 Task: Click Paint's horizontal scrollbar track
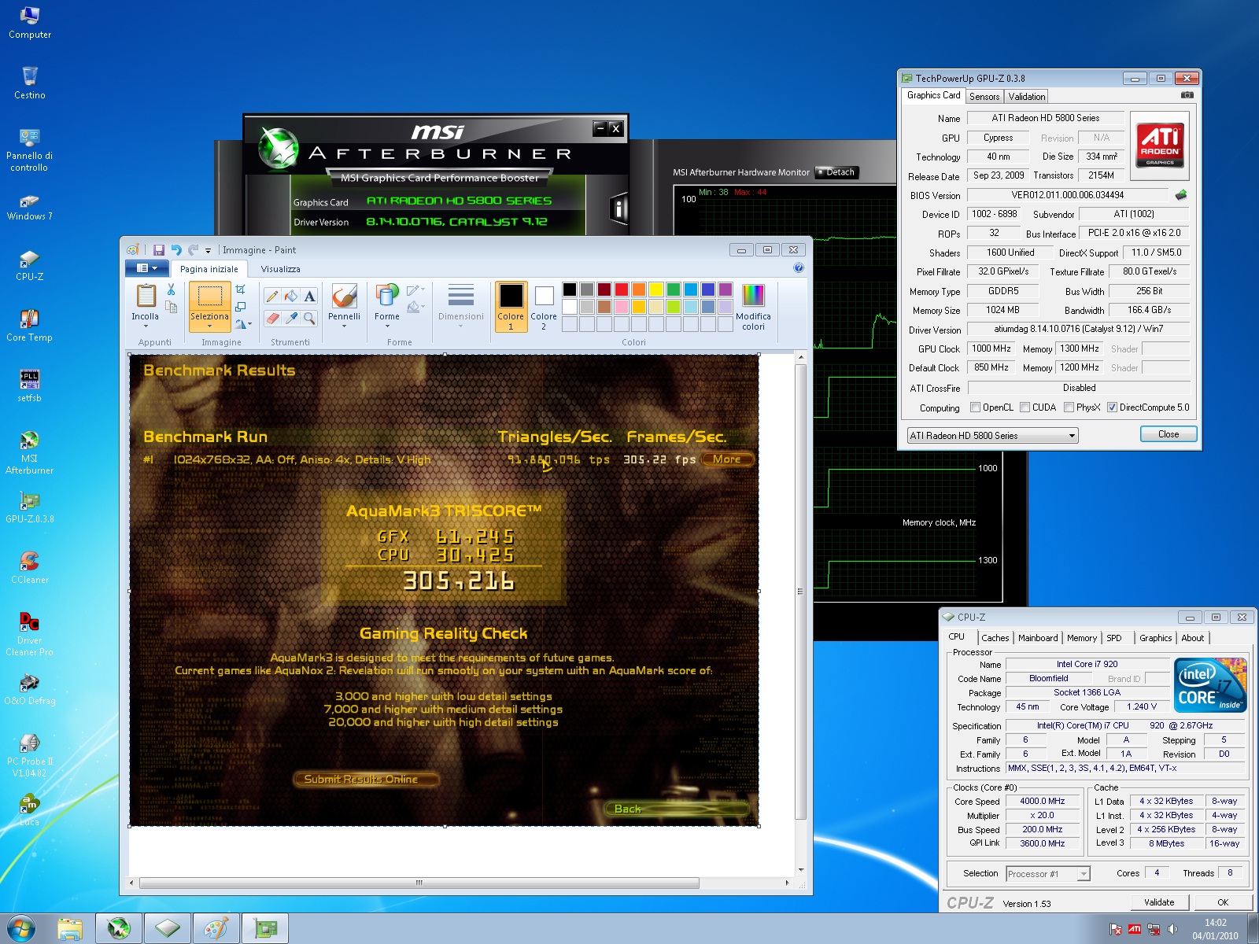click(741, 883)
